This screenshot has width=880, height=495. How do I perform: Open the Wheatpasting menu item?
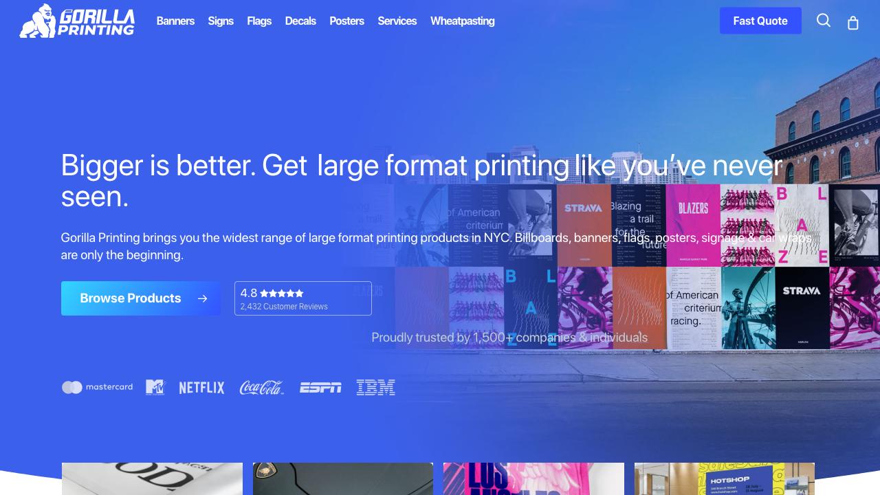(462, 21)
